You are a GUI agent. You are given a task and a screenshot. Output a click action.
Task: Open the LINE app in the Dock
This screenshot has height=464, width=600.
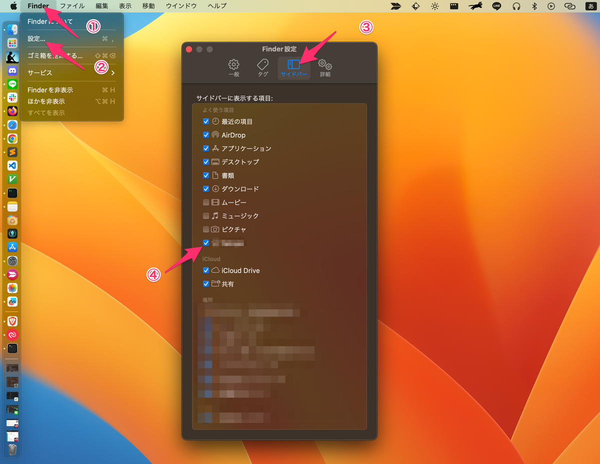coord(12,84)
